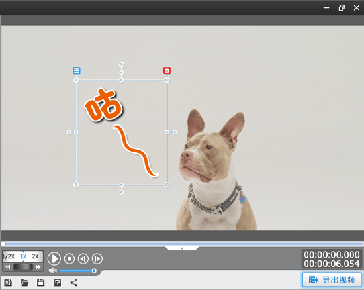Open a project with the folder icon
364x290 pixels.
point(24,283)
